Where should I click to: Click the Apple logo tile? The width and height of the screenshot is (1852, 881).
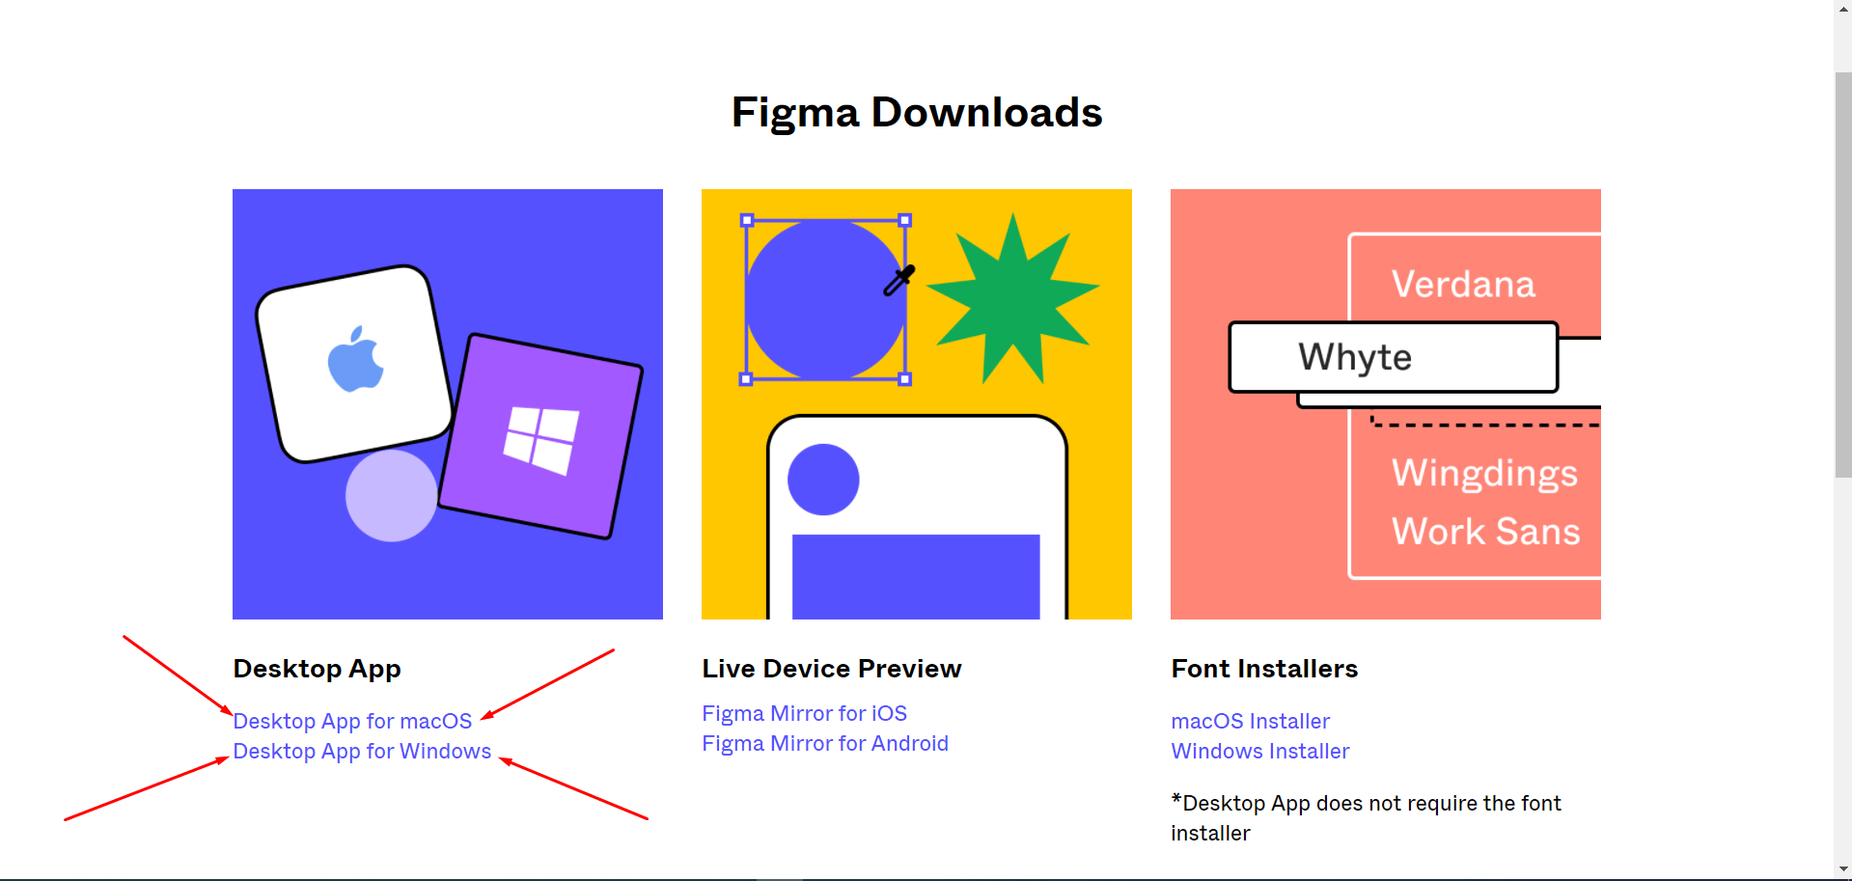354,364
